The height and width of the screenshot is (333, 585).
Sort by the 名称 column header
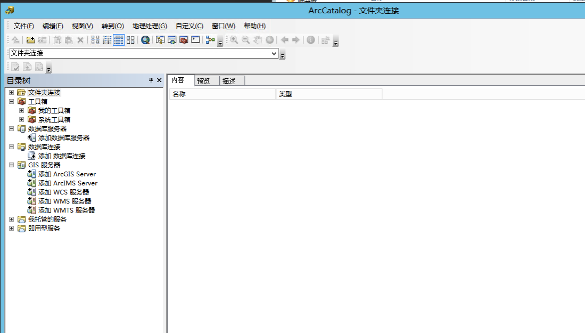(x=223, y=94)
